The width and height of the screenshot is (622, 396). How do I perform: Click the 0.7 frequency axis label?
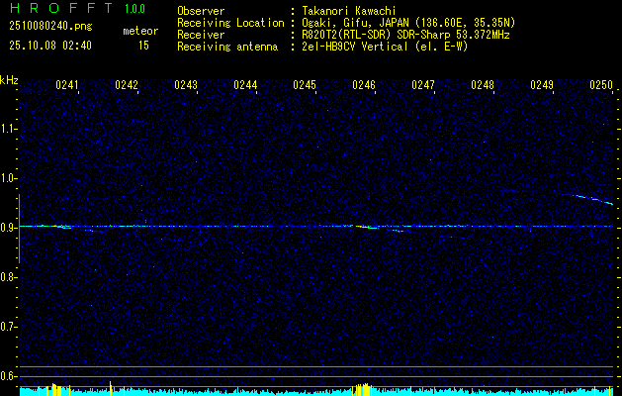(9, 327)
